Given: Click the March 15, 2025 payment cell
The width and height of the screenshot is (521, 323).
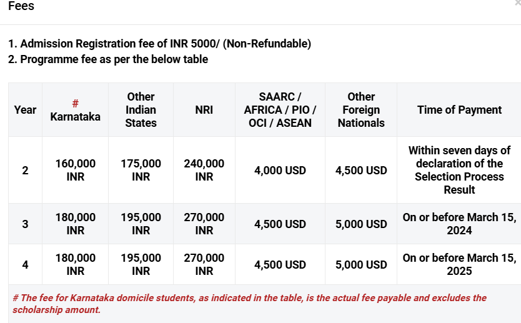Looking at the screenshot, I should [x=460, y=264].
